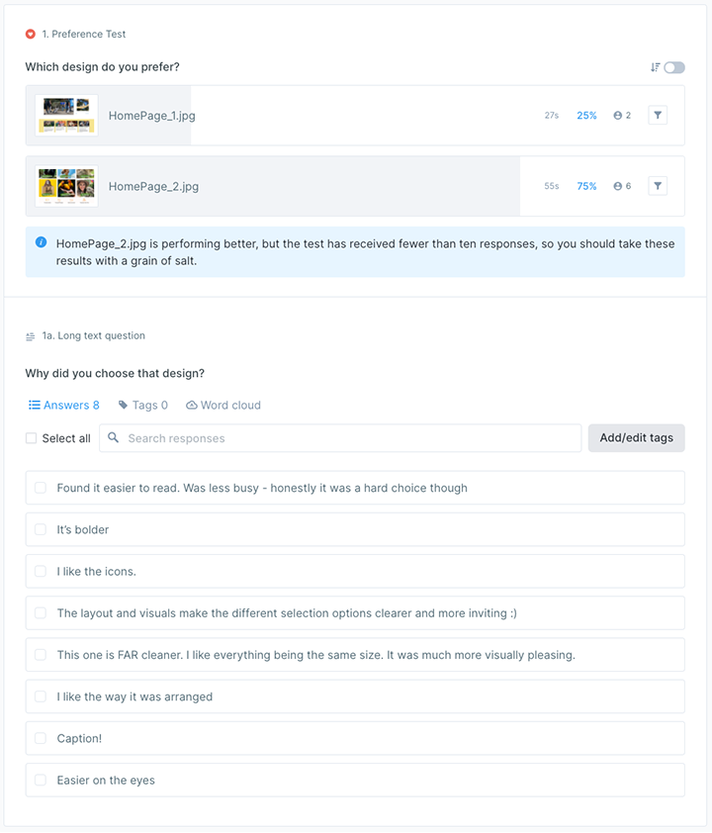Switch to the Tags 0 tab

(x=142, y=405)
